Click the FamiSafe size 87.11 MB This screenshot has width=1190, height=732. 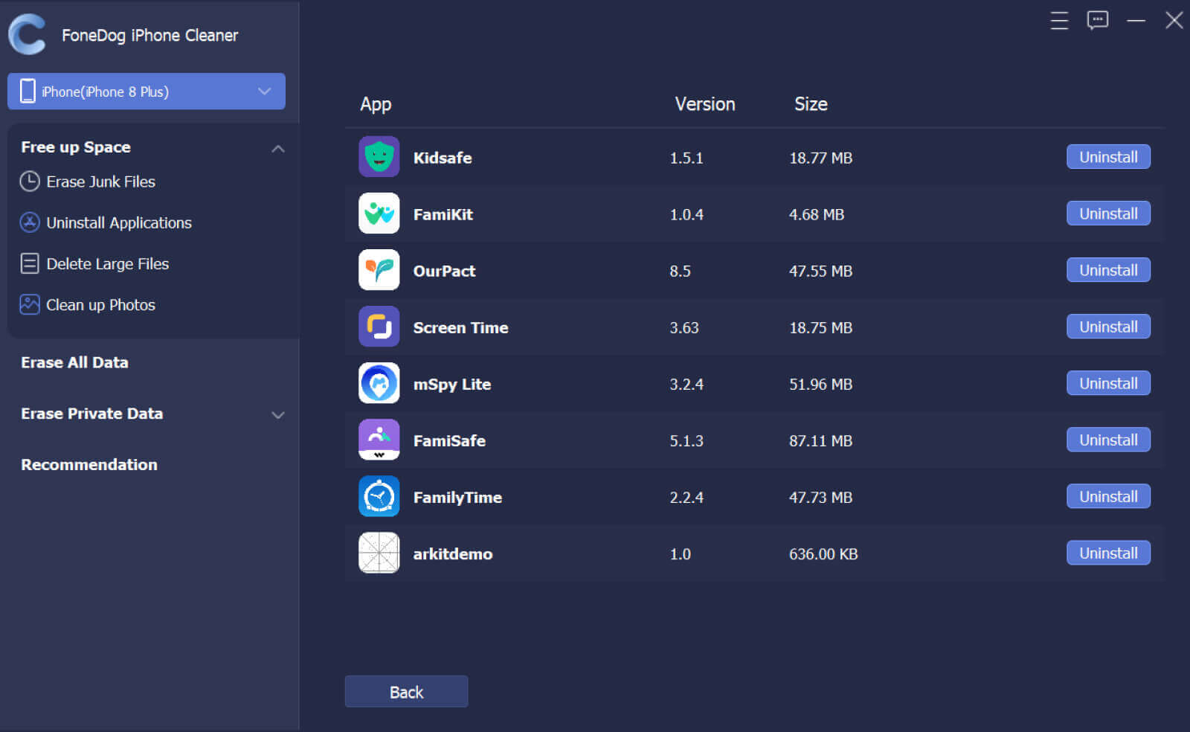[820, 440]
